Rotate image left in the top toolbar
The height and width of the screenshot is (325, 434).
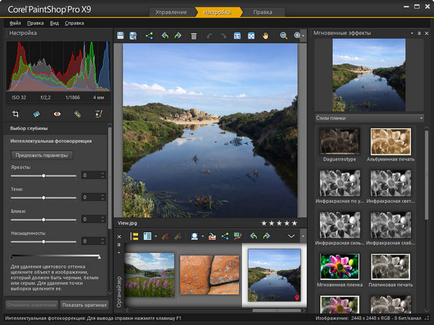165,35
